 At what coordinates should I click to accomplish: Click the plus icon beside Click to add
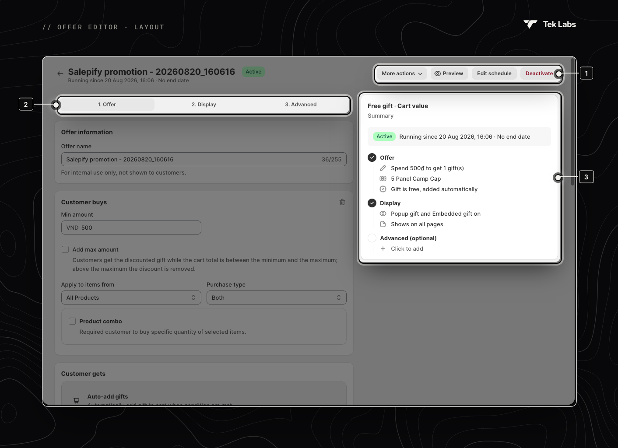[383, 248]
